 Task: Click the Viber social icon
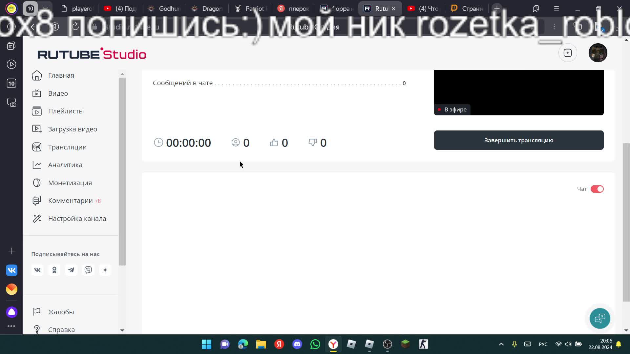tap(88, 270)
